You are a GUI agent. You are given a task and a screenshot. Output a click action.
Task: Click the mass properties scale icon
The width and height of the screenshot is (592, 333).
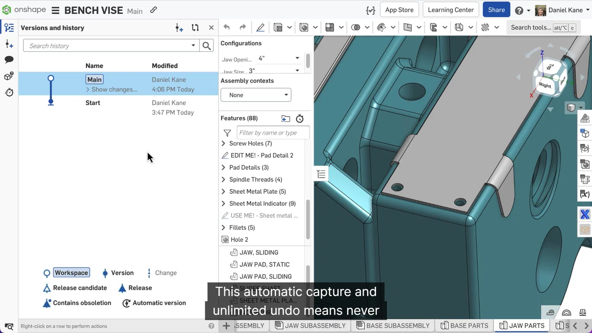(583, 312)
